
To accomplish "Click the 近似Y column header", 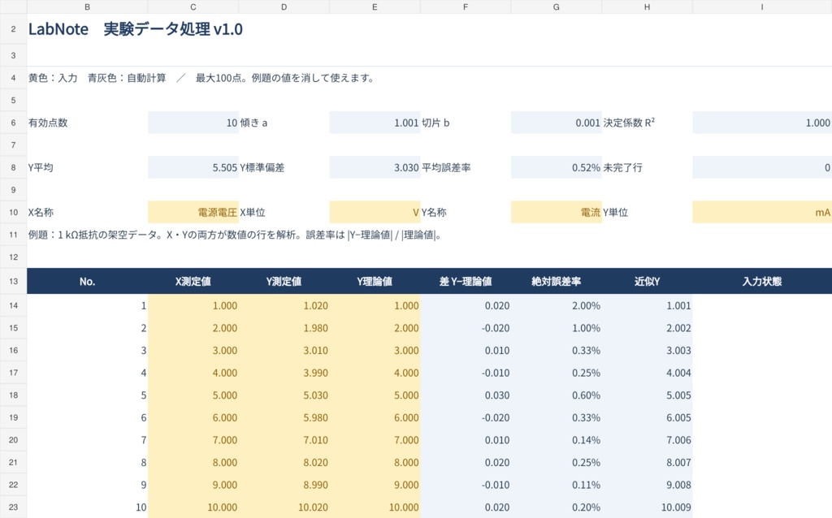I will coord(647,281).
